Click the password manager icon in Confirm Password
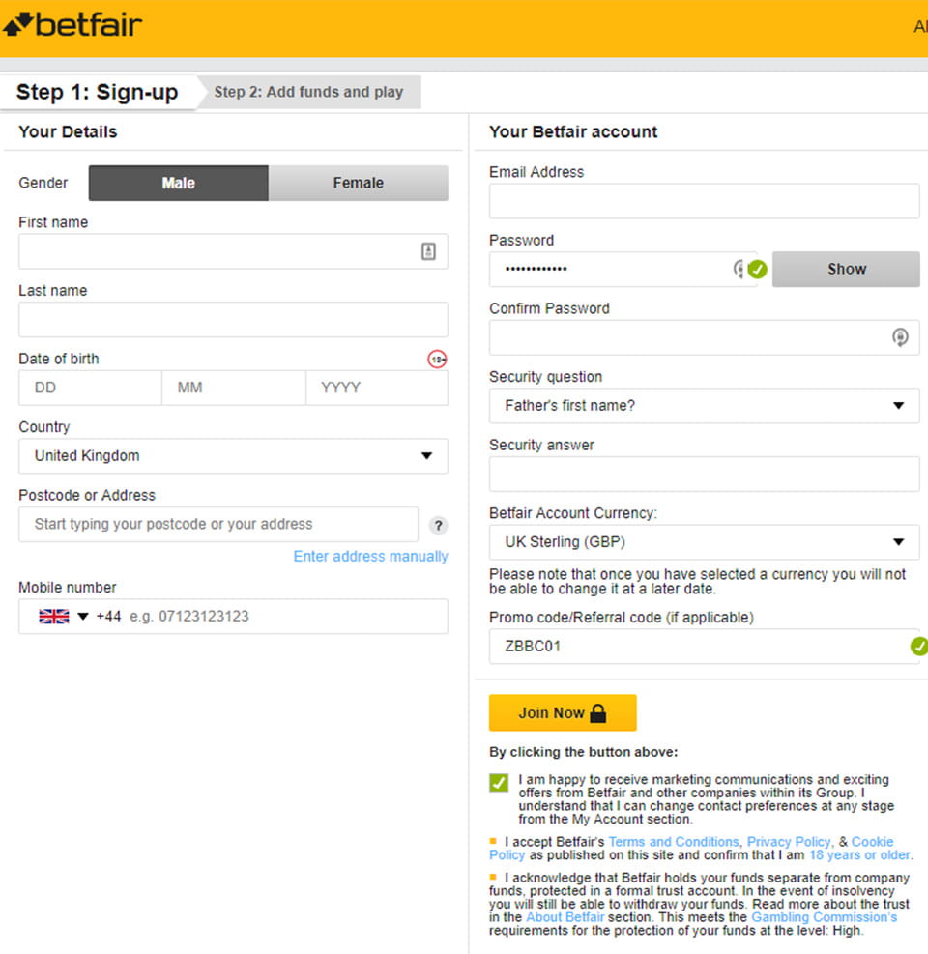The image size is (928, 954). [x=900, y=337]
